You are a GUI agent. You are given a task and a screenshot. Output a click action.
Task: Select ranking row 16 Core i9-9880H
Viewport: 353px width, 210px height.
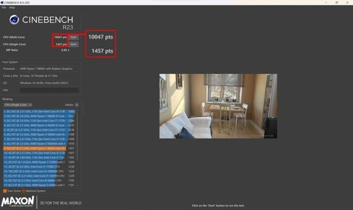(39, 181)
